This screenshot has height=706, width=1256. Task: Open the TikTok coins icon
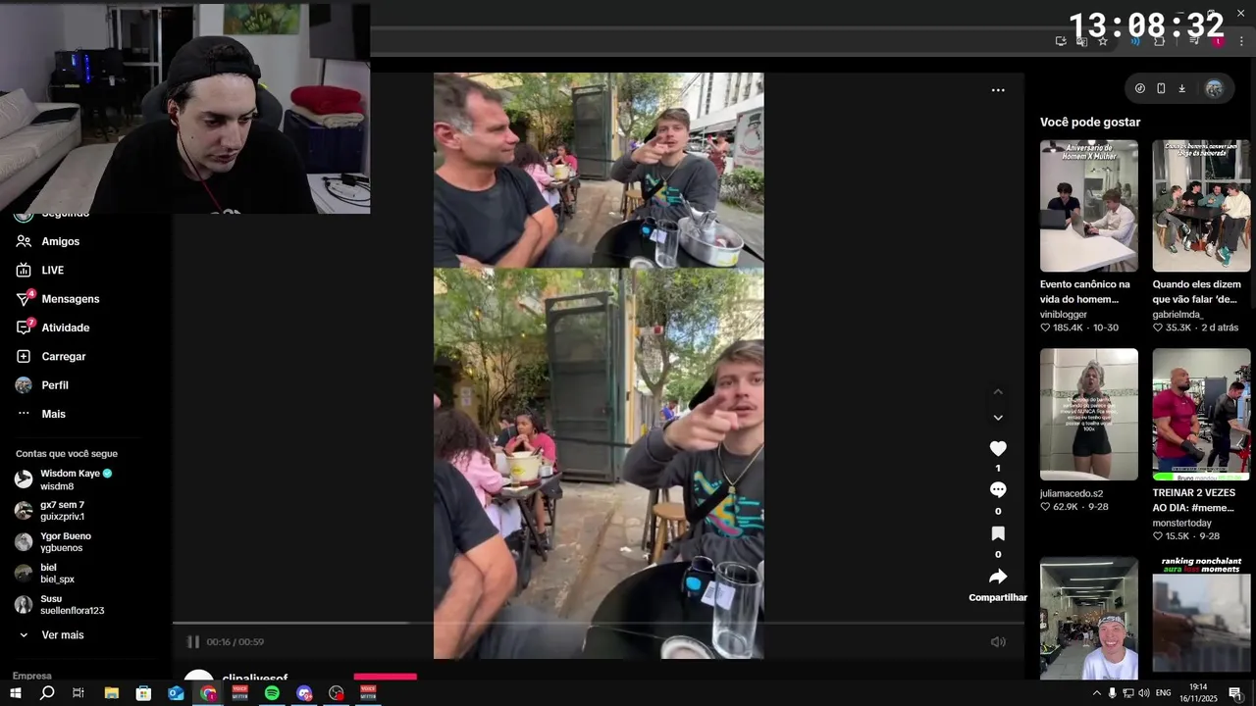[x=1139, y=88]
